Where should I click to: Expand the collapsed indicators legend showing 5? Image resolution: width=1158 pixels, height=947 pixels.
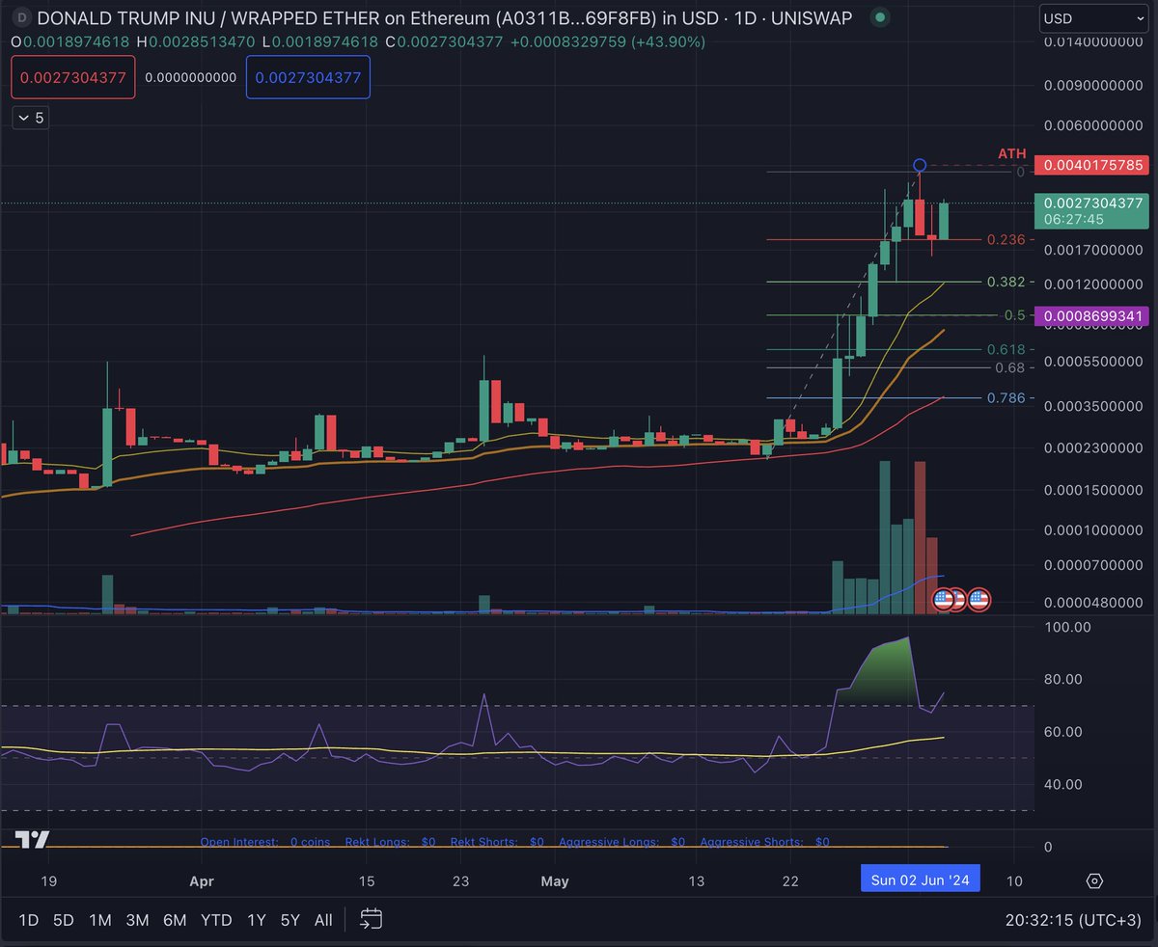(31, 118)
